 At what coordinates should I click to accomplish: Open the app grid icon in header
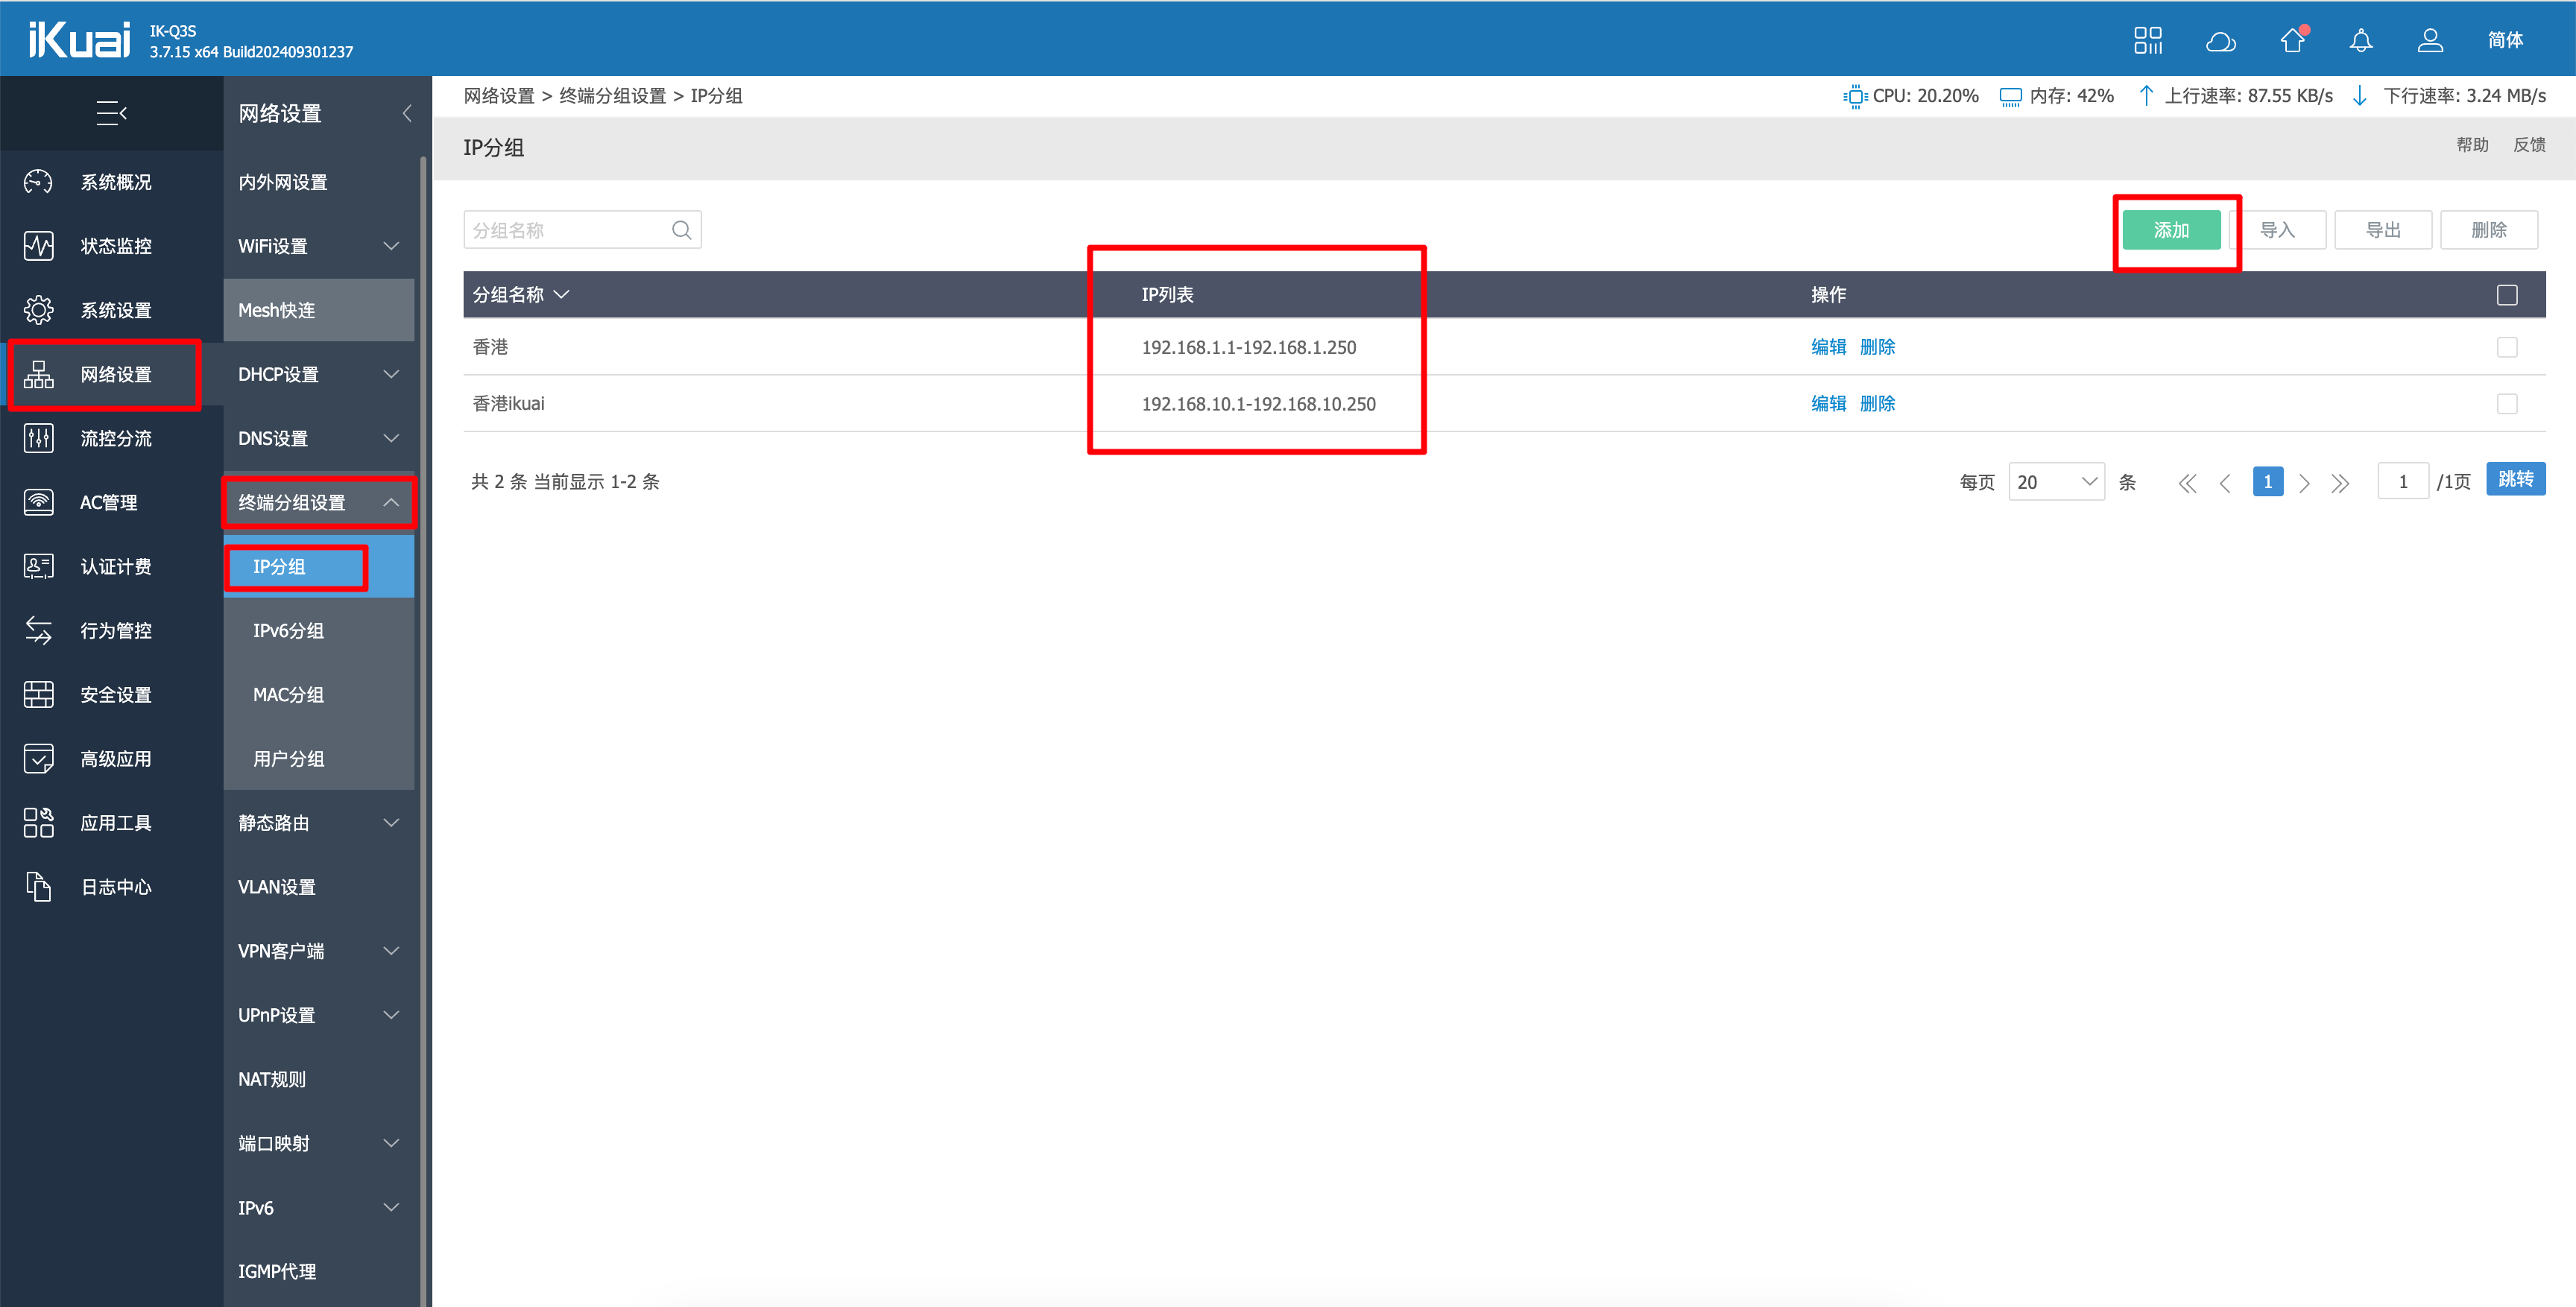point(2147,40)
